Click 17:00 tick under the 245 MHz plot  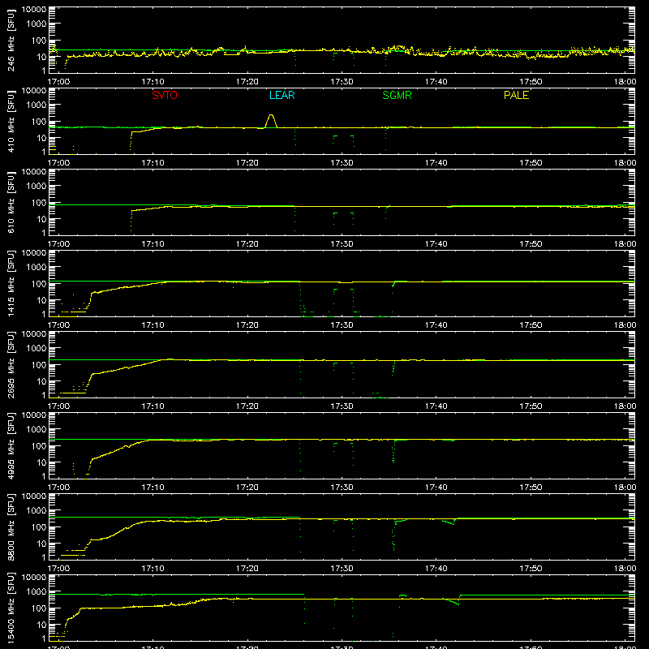coord(58,82)
